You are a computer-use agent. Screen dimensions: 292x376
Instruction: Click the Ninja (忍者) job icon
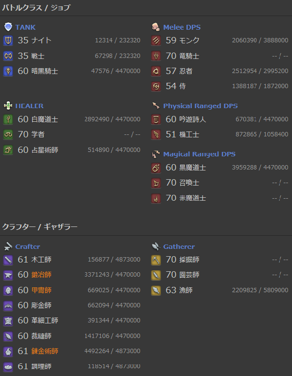point(156,71)
